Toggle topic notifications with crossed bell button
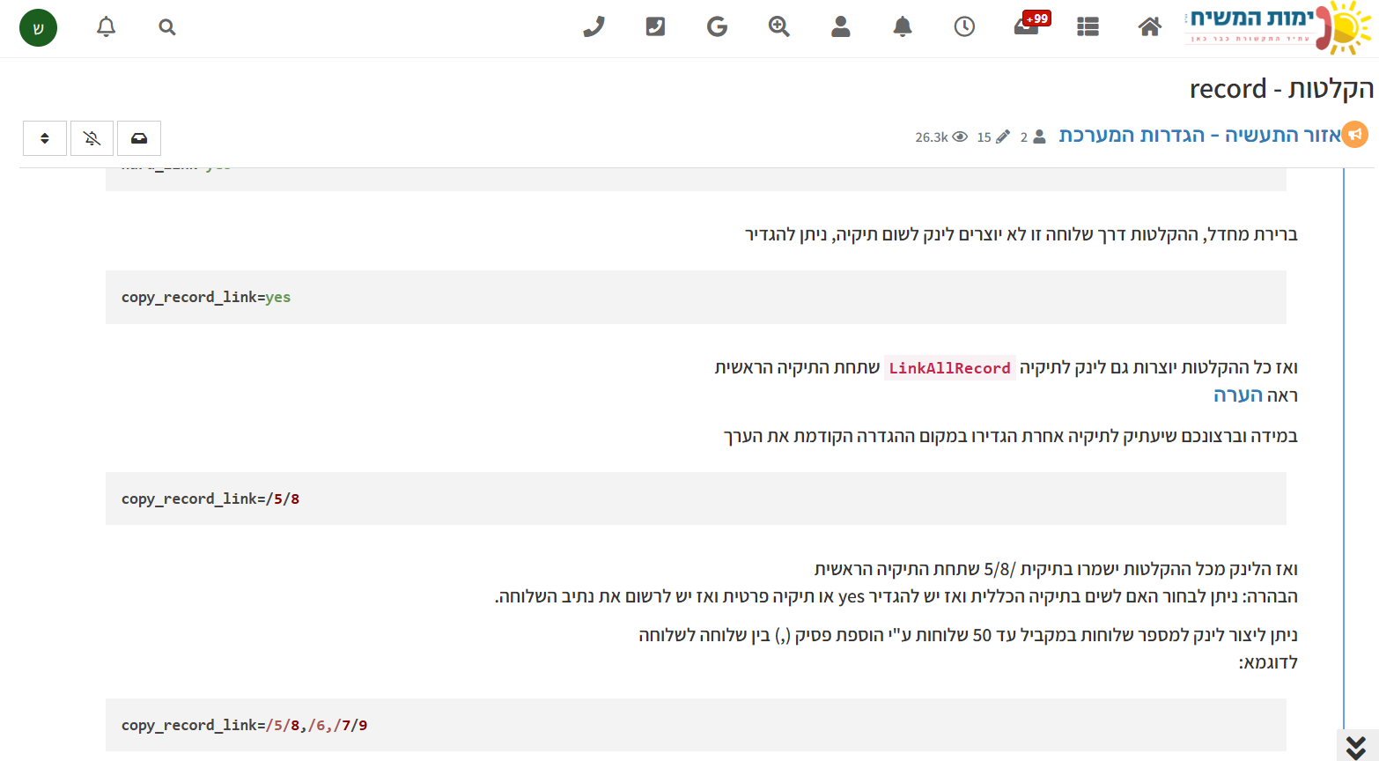Viewport: 1379px width, 761px height. [92, 138]
